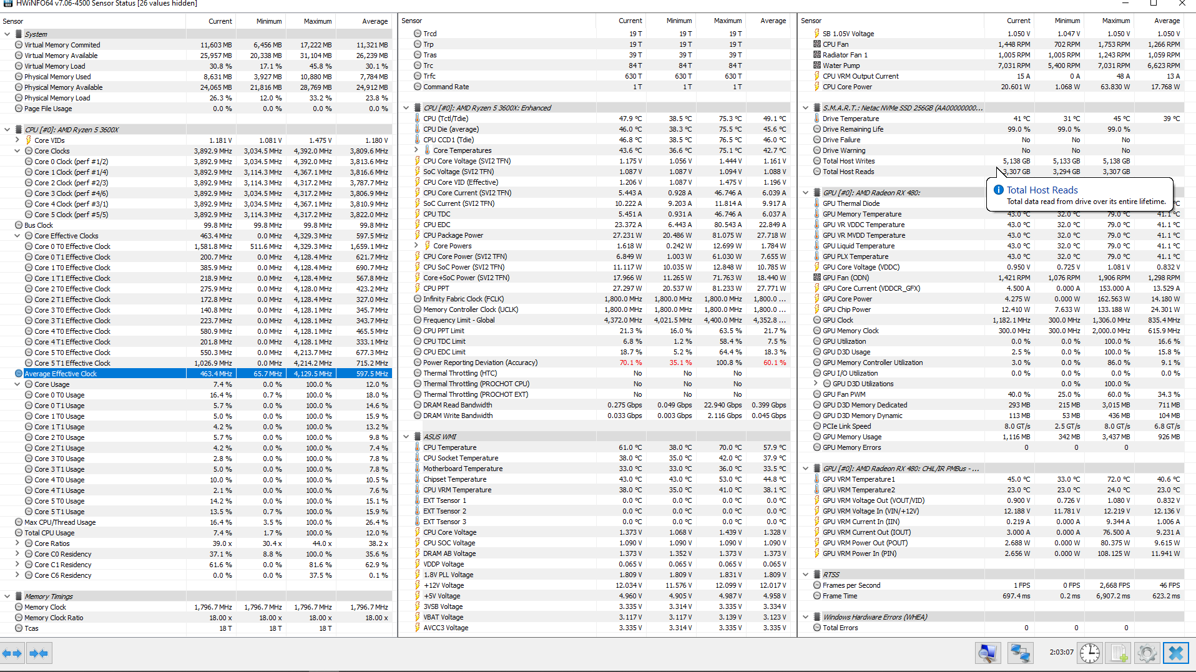Click the Average column header in middle panel
Screen dimensions: 1196x672
click(767, 21)
